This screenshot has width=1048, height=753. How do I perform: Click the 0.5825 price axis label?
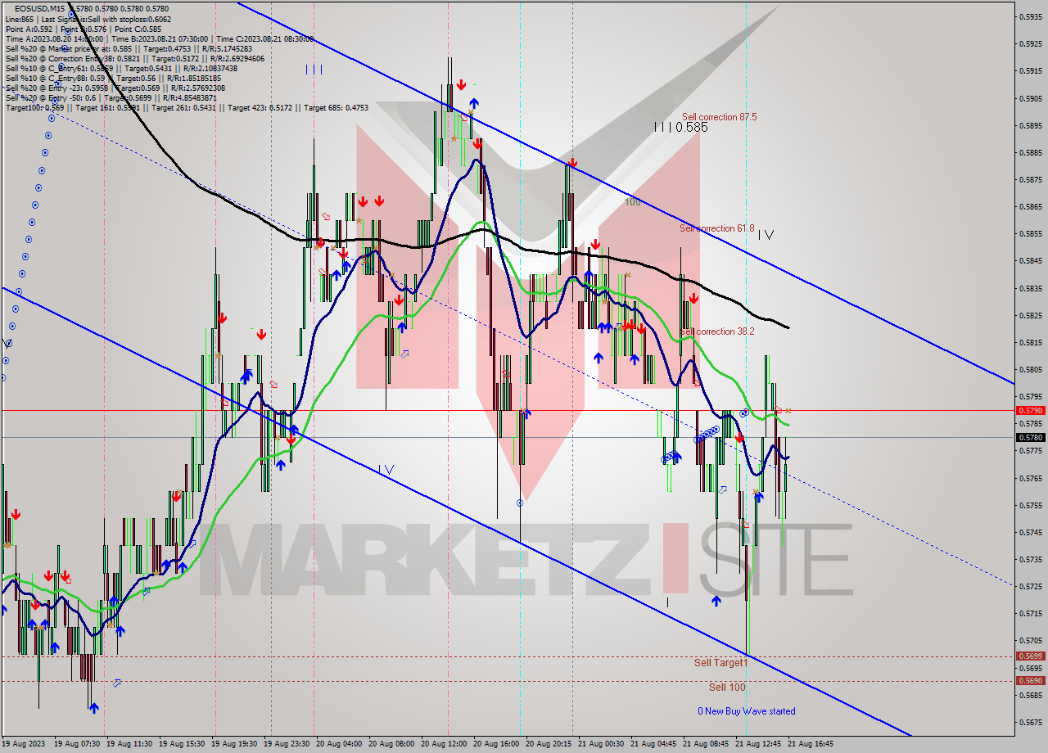coord(1029,315)
